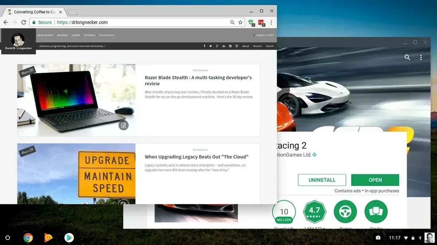Open accessibility icon in system tray
Viewport: 437px width, 245px height.
pos(420,238)
